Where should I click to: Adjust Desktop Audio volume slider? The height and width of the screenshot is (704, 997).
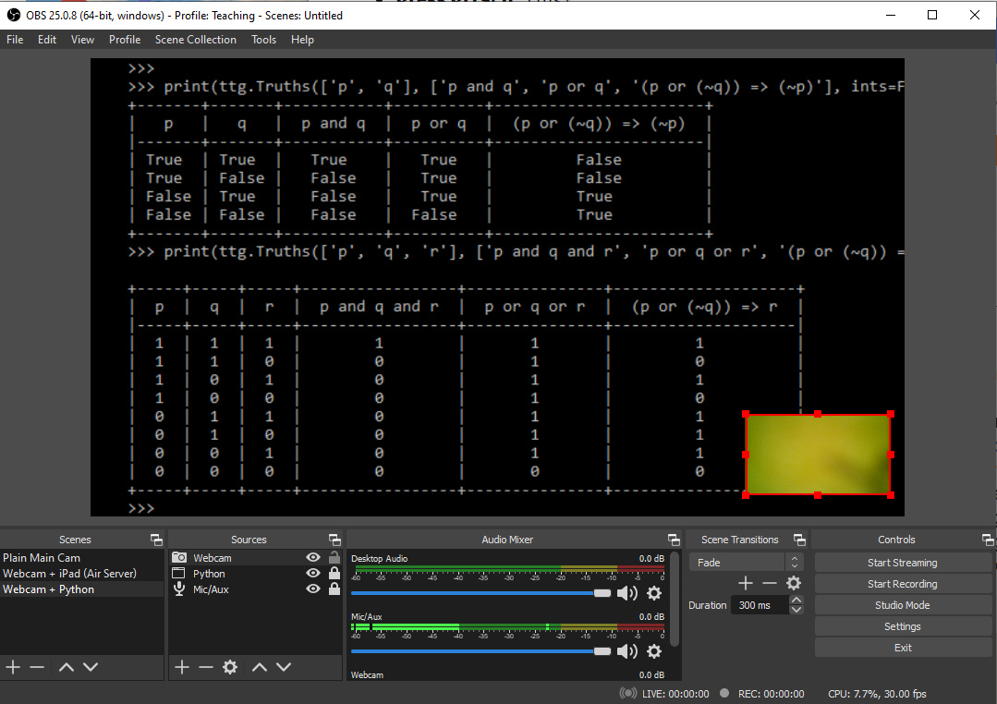click(480, 593)
